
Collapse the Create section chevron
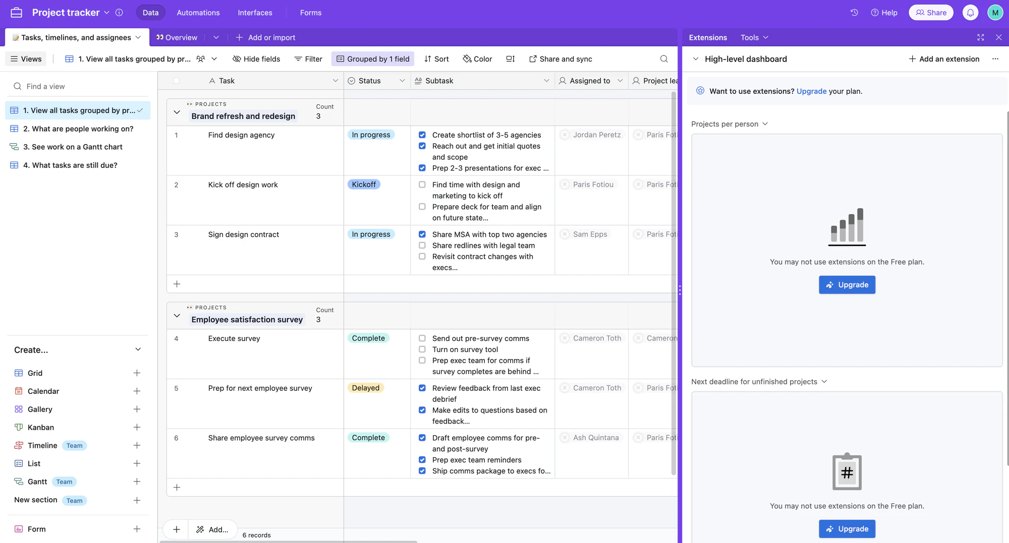(x=138, y=350)
